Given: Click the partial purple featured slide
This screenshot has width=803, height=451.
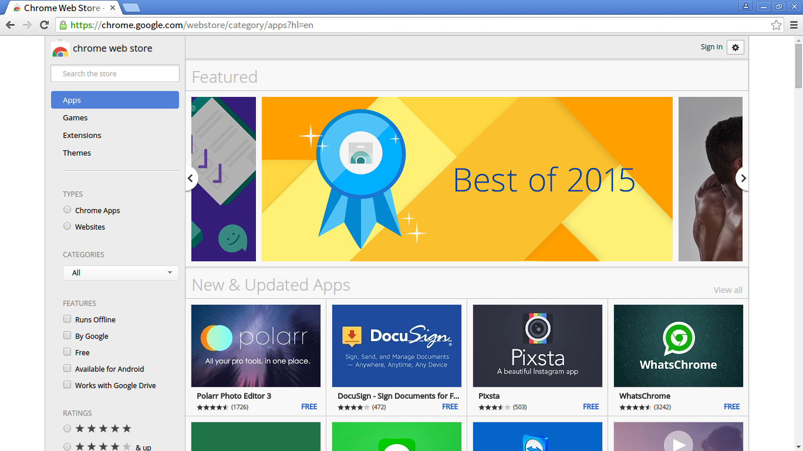Looking at the screenshot, I should point(224,179).
